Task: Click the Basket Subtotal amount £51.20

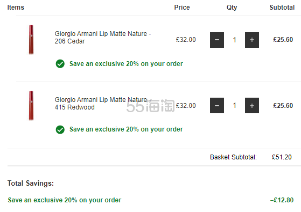Action: 282,157
